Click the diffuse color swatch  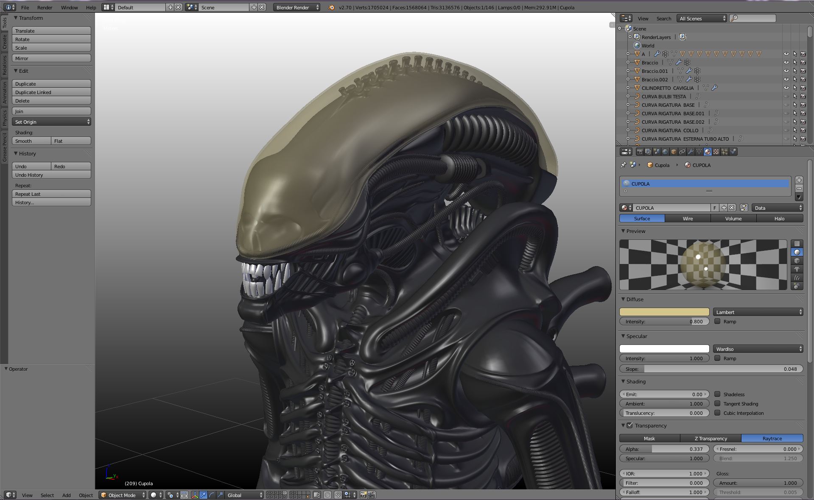point(664,312)
